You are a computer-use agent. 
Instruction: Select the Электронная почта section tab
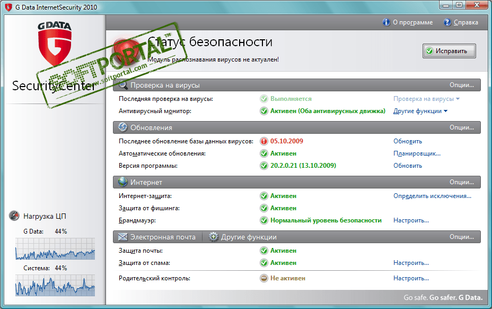[157, 237]
